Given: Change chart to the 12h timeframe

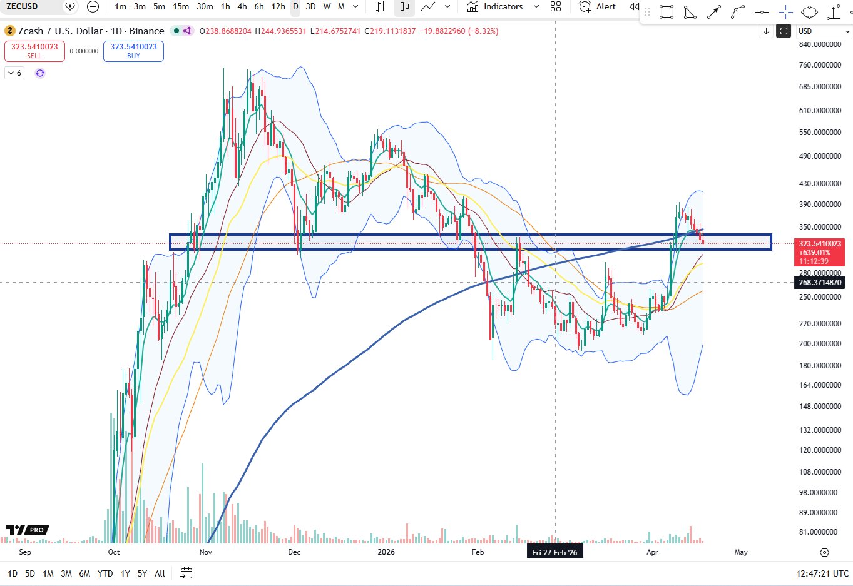Looking at the screenshot, I should pyautogui.click(x=278, y=6).
